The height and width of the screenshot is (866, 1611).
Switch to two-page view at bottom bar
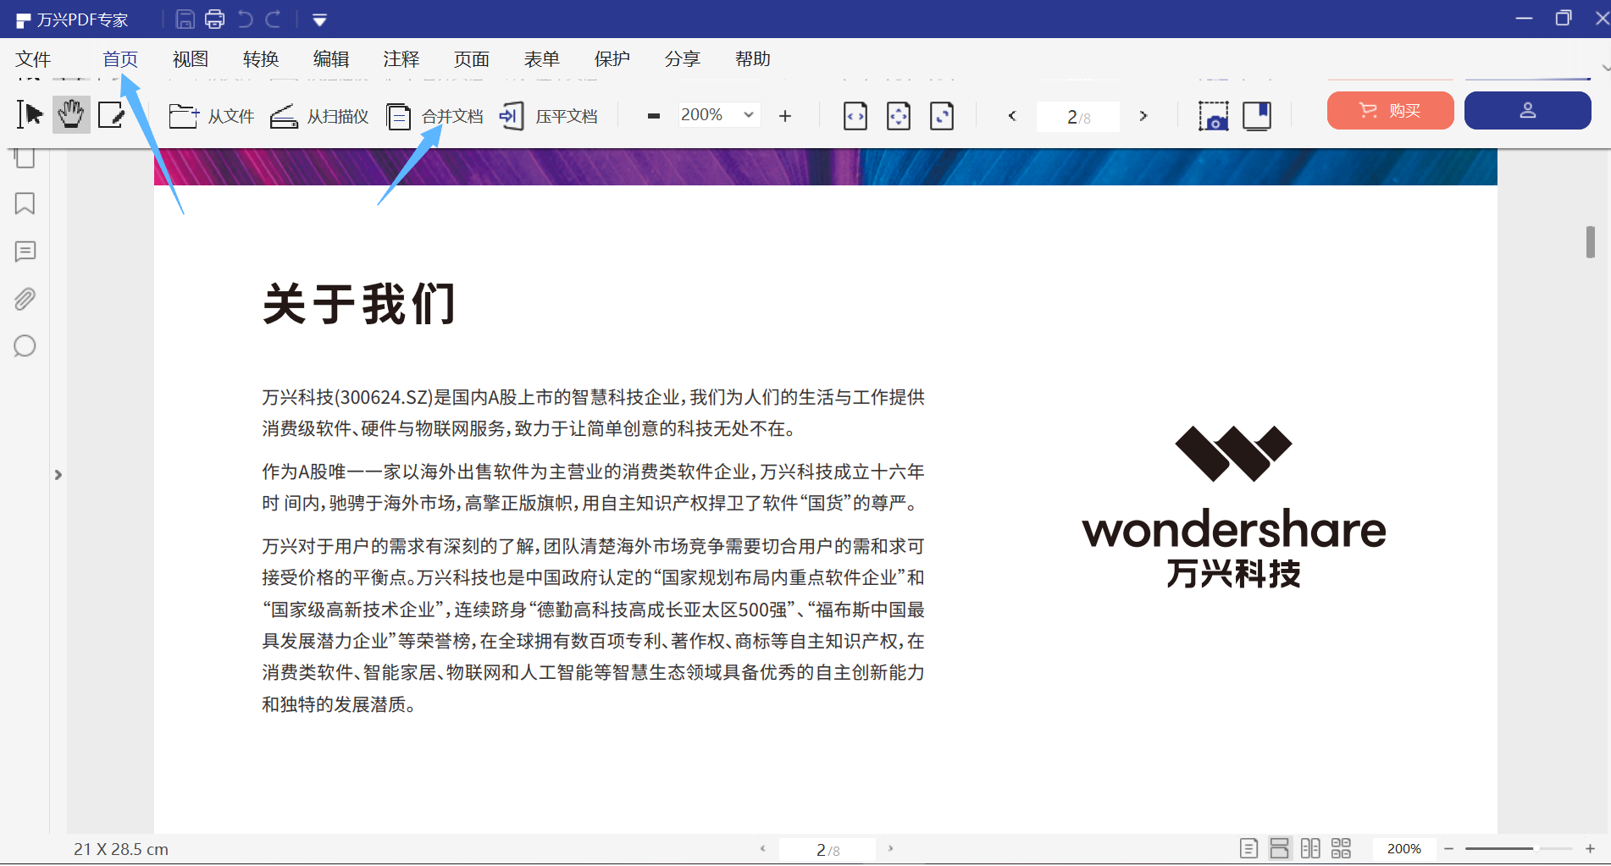(1310, 847)
